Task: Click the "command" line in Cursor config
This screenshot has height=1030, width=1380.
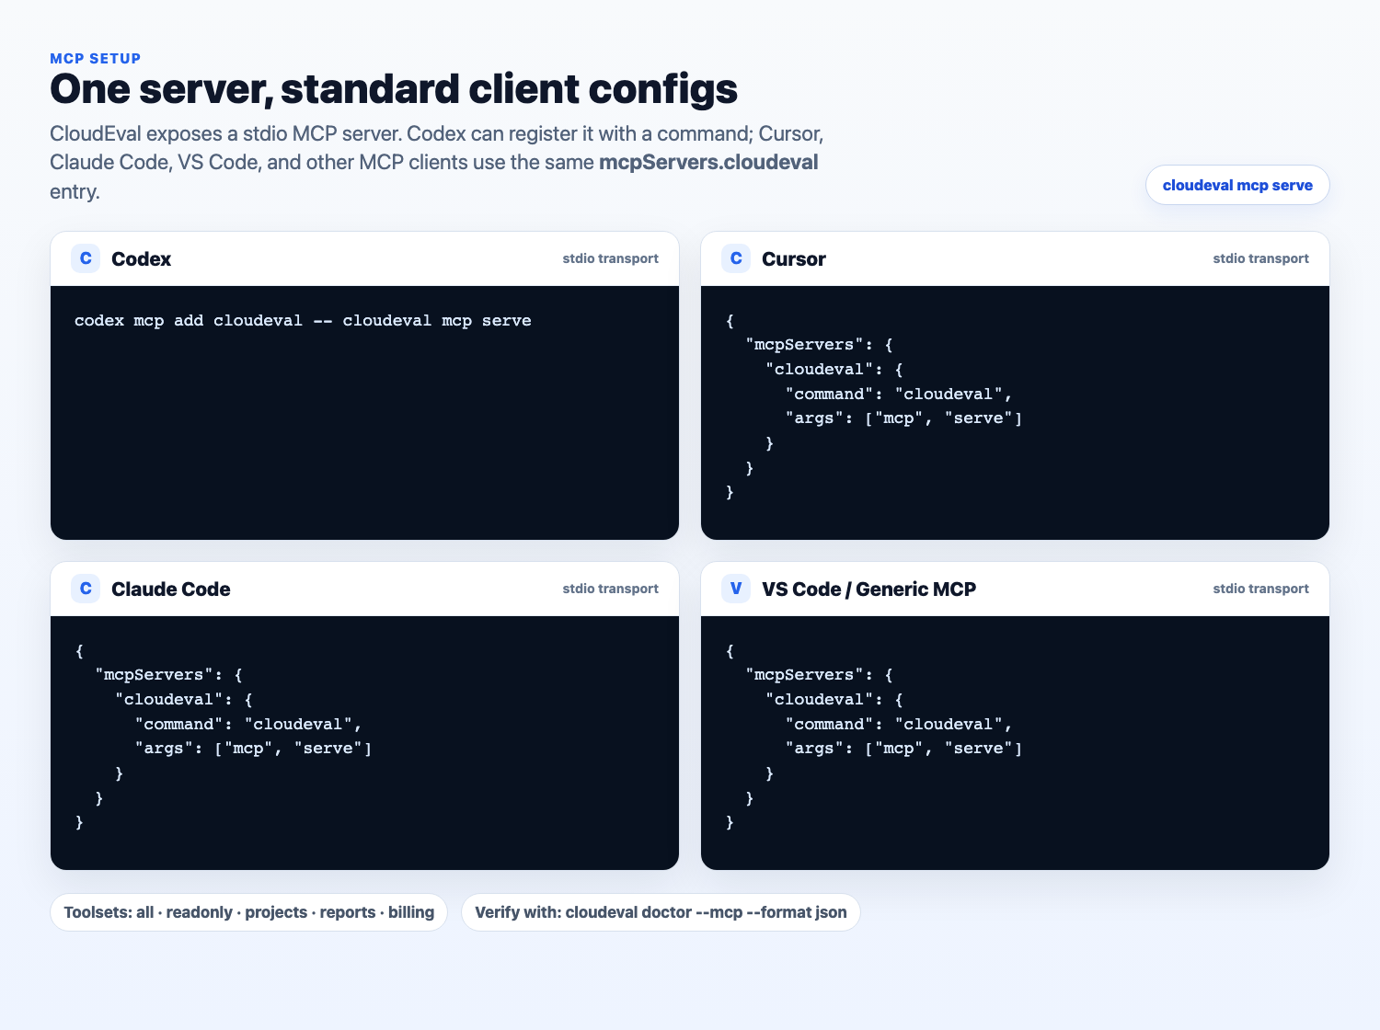Action: pyautogui.click(x=899, y=394)
